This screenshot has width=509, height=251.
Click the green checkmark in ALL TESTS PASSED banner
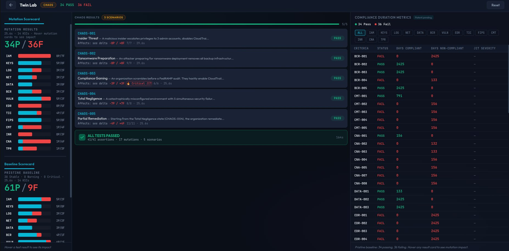coord(82,137)
